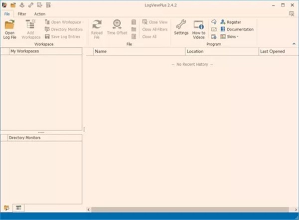The image size is (299, 220).
Task: Open a log file with the large folder icon
Action: point(10,29)
